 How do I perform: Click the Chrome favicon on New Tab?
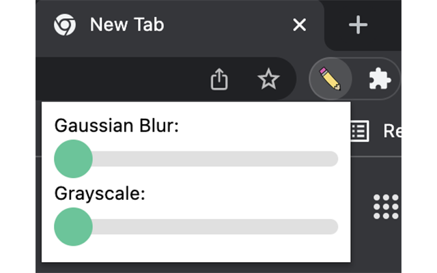(x=65, y=25)
